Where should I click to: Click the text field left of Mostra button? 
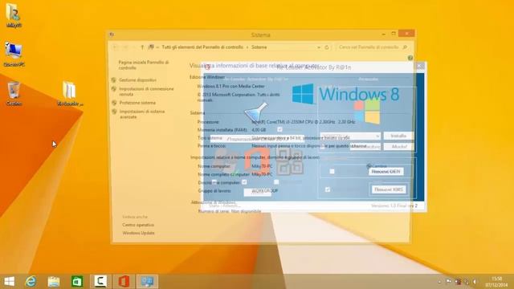(x=365, y=146)
